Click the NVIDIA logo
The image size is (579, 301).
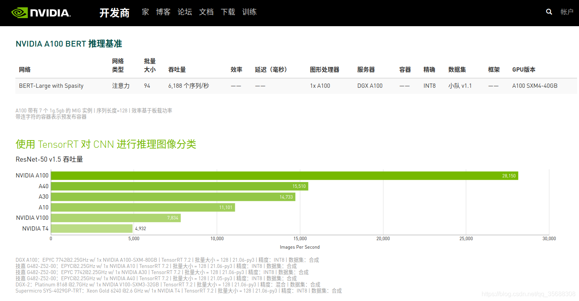tap(41, 13)
